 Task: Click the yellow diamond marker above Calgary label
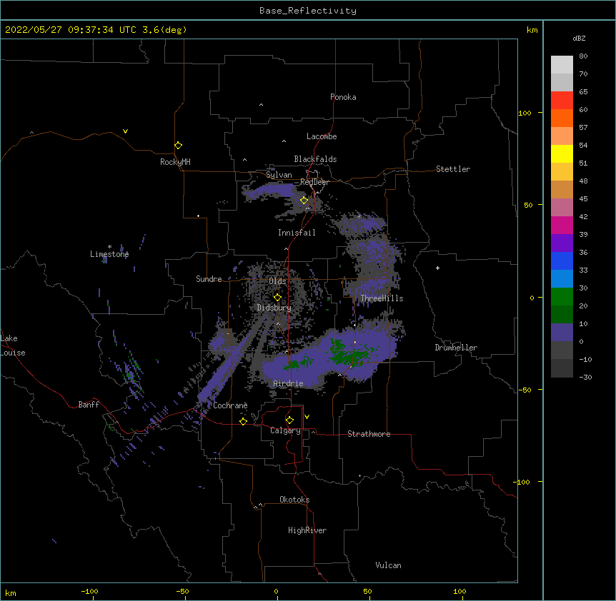pos(289,420)
